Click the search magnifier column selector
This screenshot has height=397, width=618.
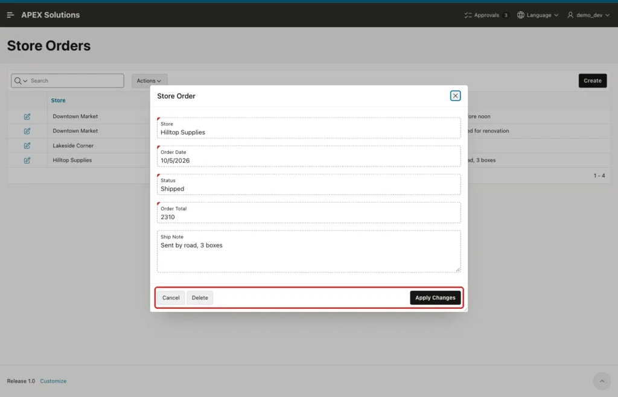click(21, 81)
